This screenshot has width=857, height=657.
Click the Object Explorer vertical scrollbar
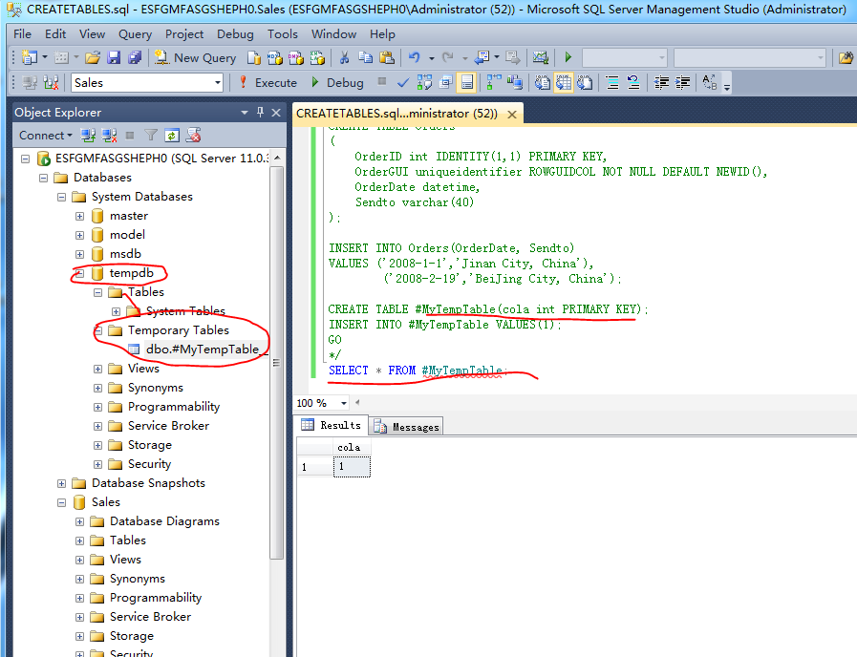click(x=276, y=362)
